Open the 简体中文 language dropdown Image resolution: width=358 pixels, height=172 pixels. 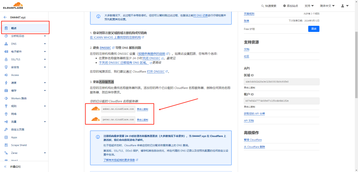click(x=328, y=6)
